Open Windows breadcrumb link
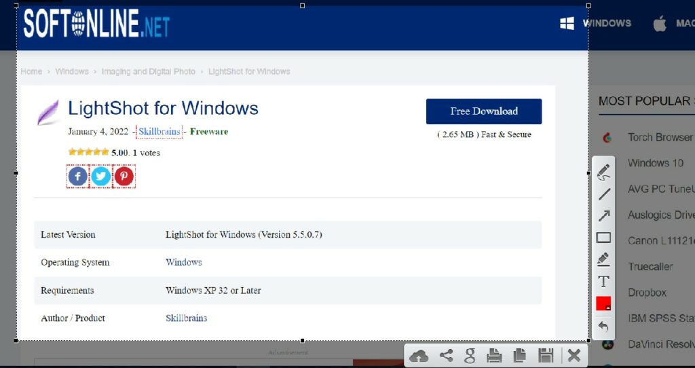The image size is (695, 368). 72,71
